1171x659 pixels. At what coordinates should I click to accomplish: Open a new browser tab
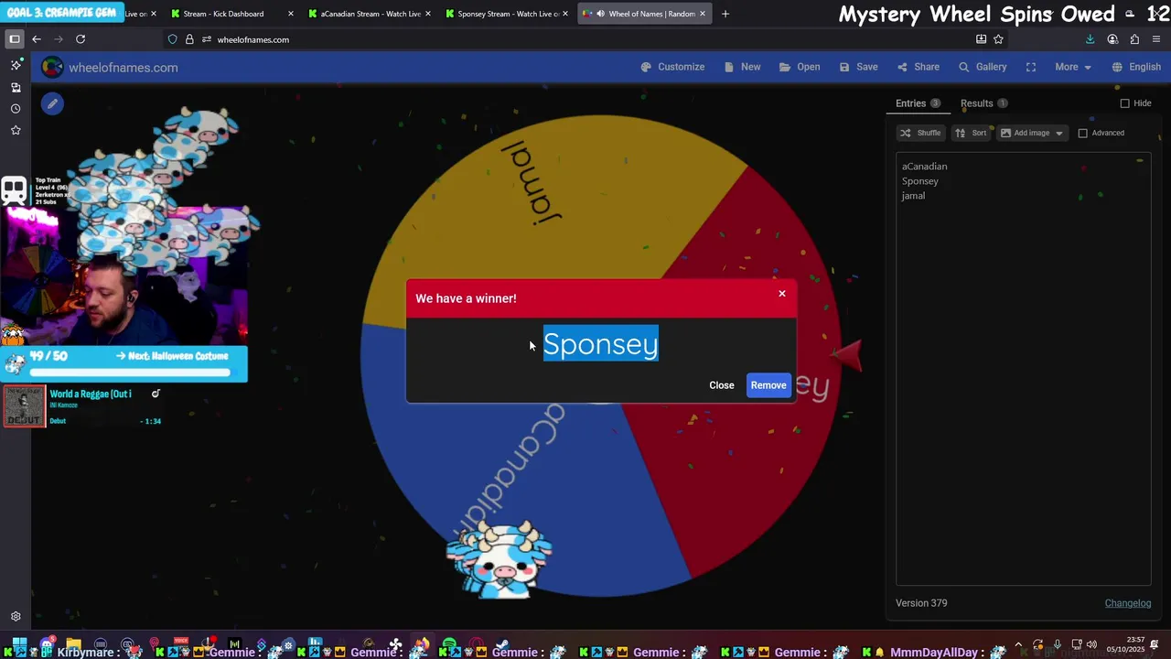click(x=725, y=14)
